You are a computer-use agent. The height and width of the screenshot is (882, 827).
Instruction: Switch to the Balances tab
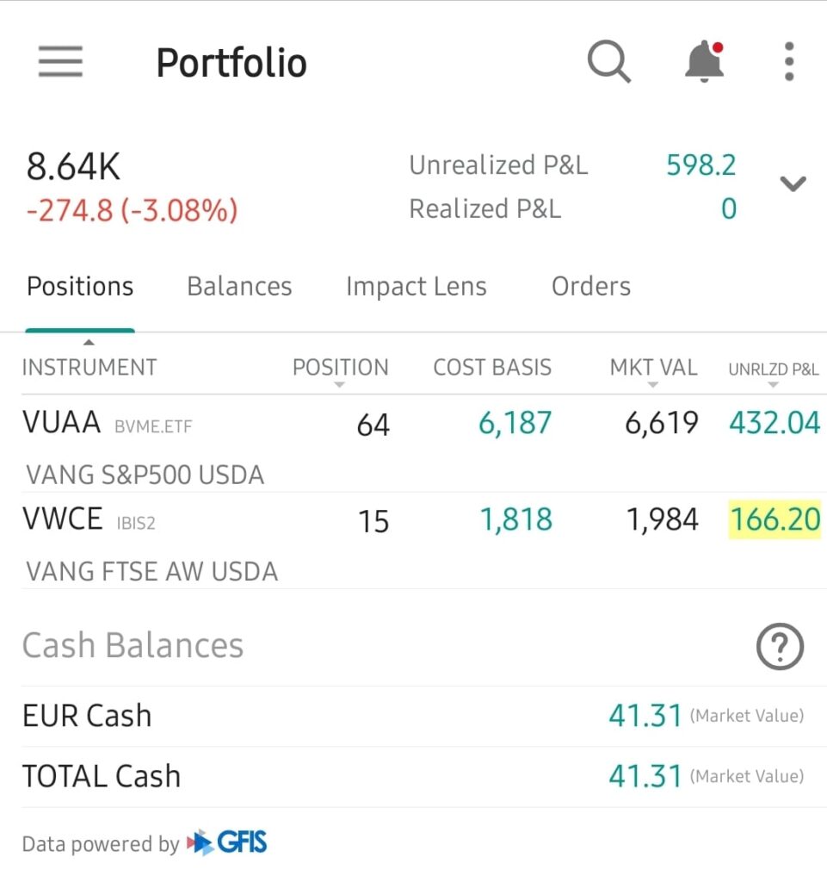(239, 287)
